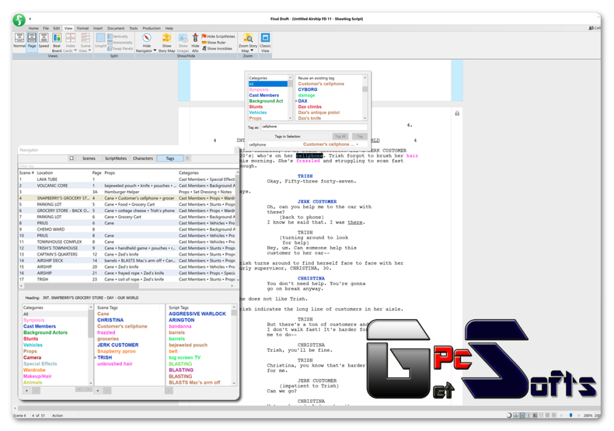Click down arrow of tag popup Categories list

pyautogui.click(x=290, y=118)
